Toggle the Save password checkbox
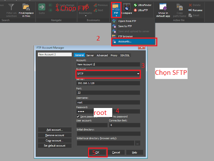Screen dimensions: 214x161 tap(78, 117)
